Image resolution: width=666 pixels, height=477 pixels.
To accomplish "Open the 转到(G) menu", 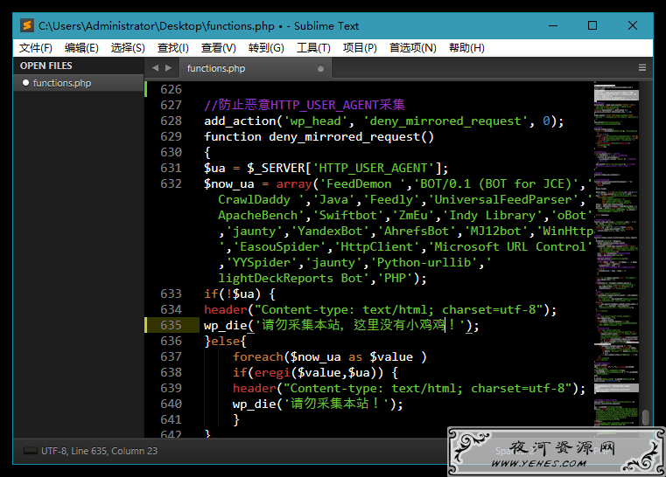I will pos(266,48).
